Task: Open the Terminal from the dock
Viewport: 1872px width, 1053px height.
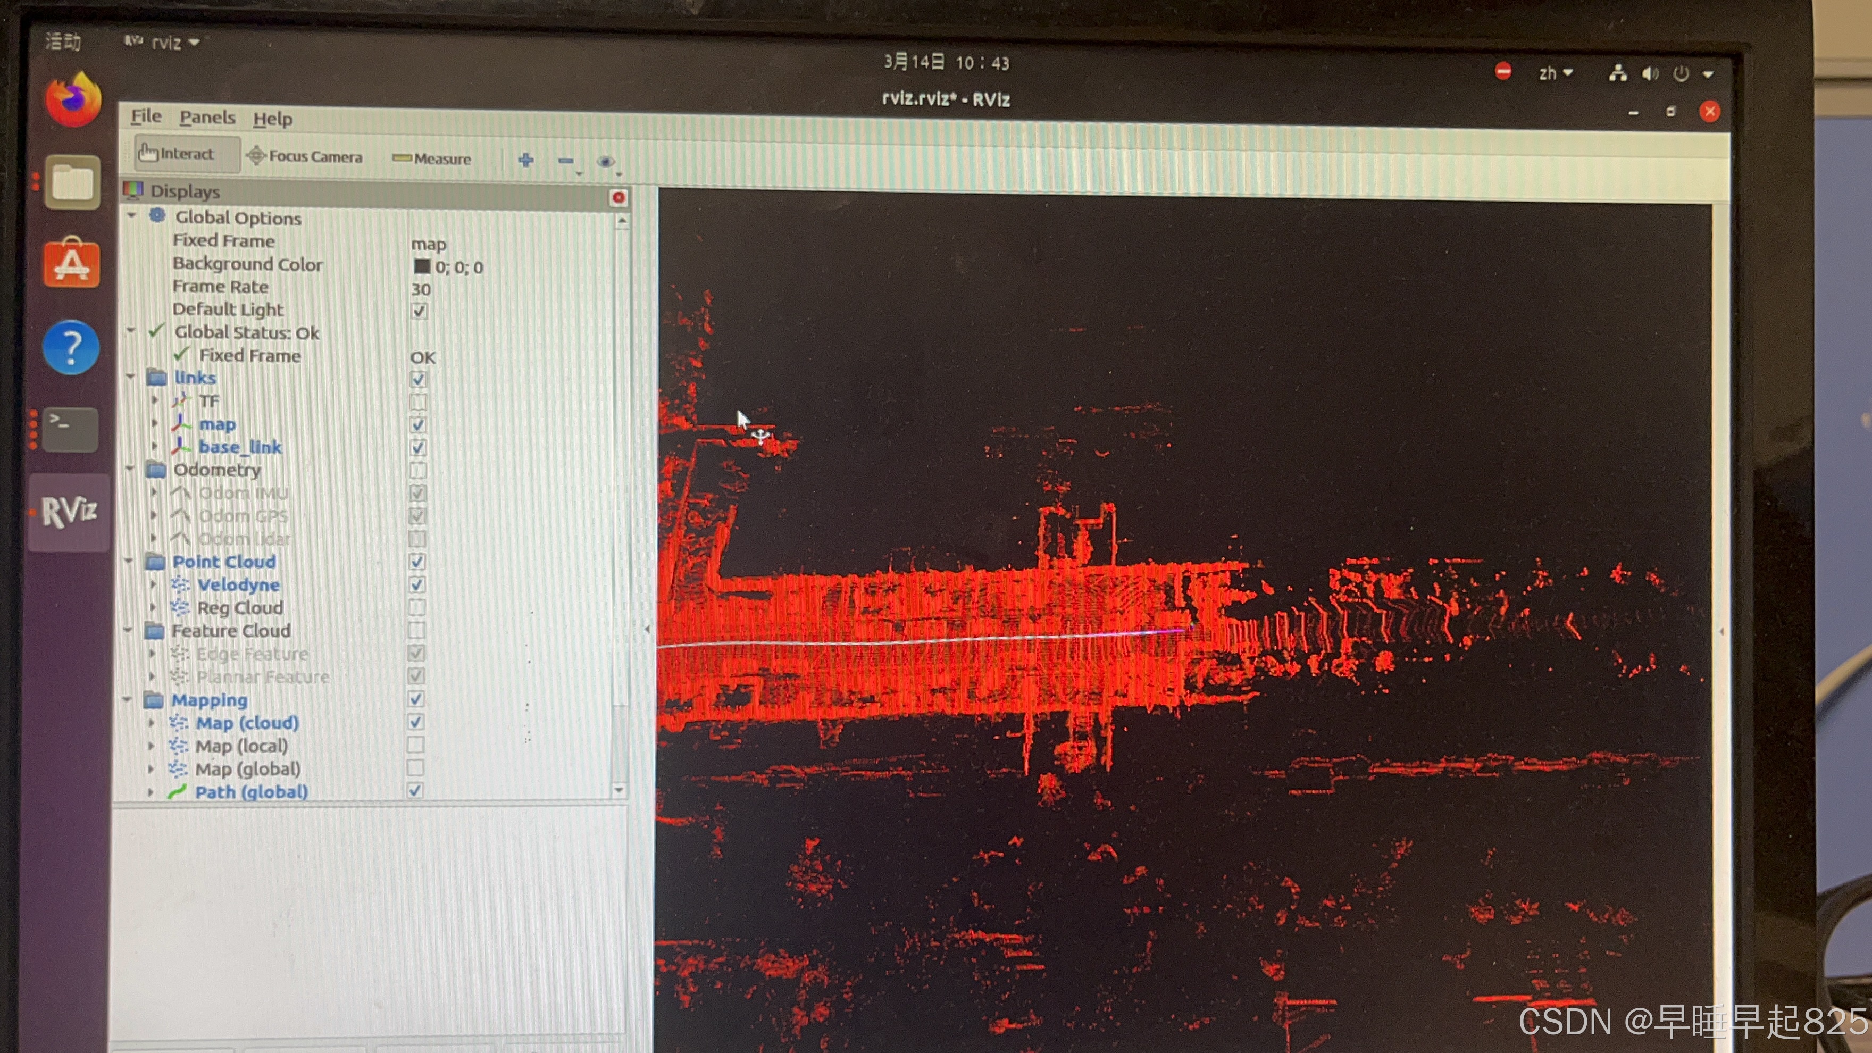Action: click(70, 429)
